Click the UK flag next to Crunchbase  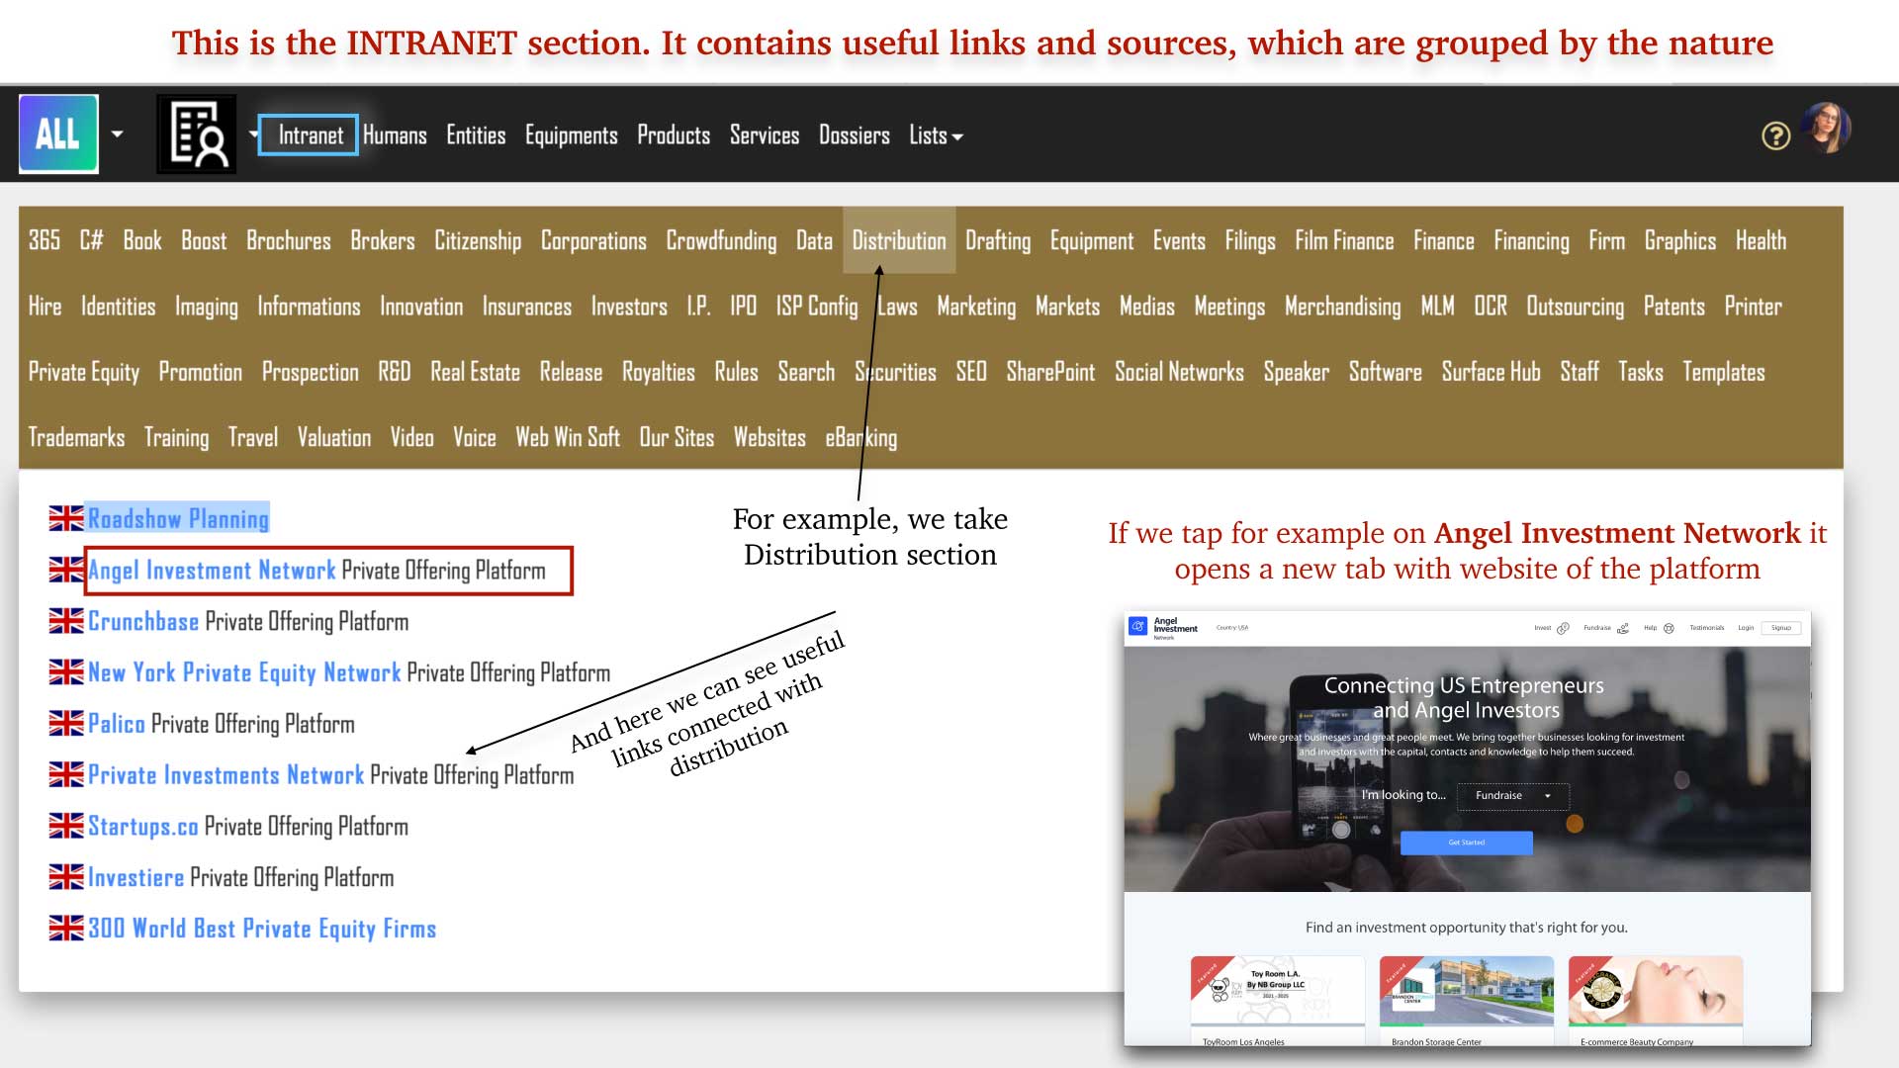click(x=66, y=621)
